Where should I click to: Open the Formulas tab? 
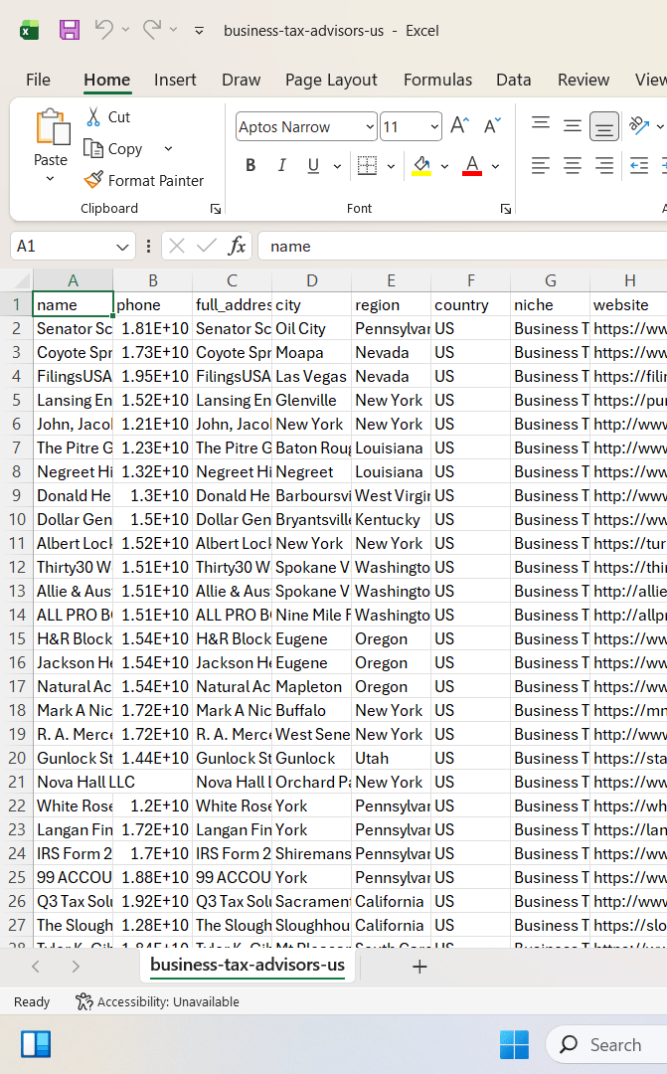pyautogui.click(x=437, y=80)
